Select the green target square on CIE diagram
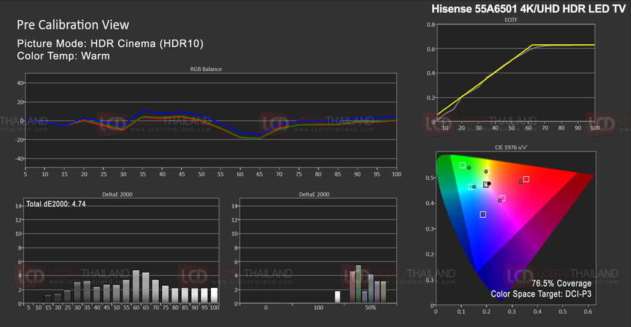This screenshot has width=631, height=327. point(463,165)
